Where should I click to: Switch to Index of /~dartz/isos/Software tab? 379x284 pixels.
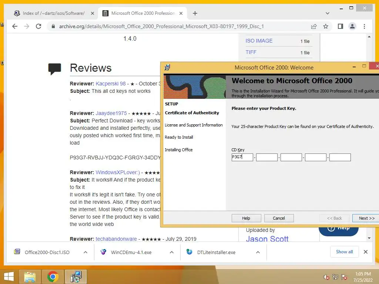[54, 13]
